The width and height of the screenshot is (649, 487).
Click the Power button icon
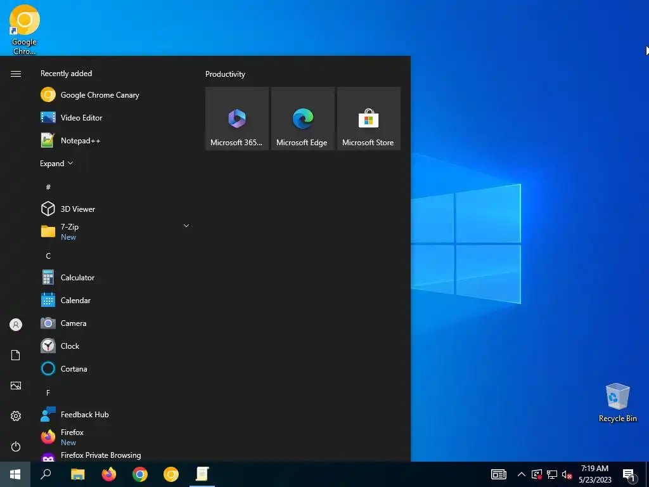pyautogui.click(x=16, y=446)
